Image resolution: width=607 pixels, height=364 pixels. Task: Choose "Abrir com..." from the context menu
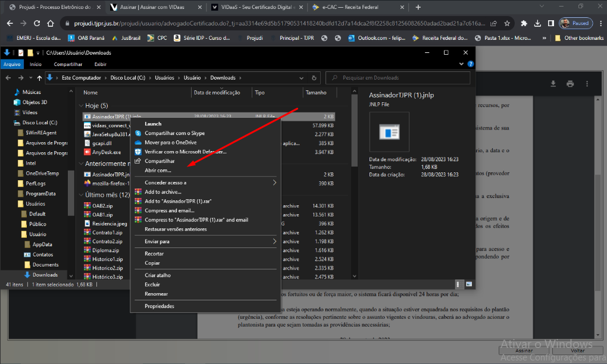click(158, 170)
